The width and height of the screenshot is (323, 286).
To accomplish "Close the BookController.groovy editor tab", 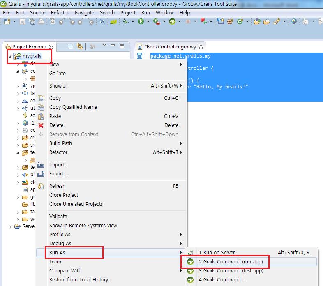I will tap(201, 47).
